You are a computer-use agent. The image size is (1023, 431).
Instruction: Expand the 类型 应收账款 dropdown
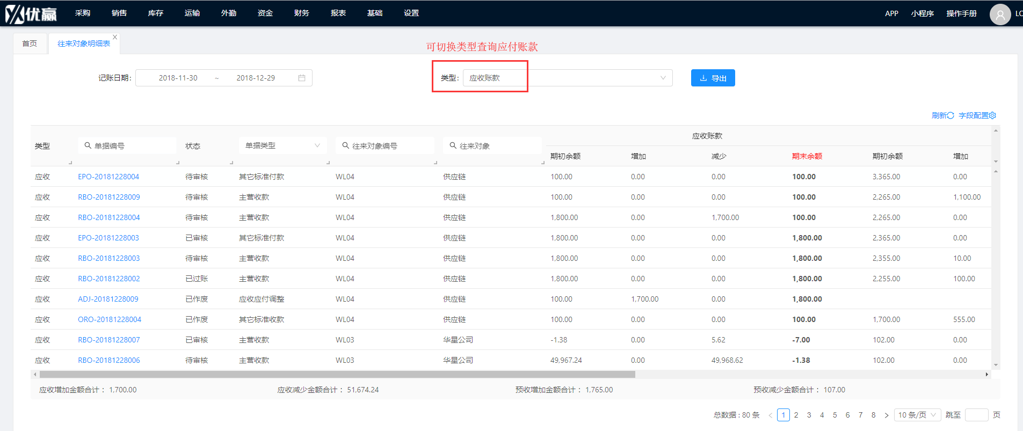(x=568, y=78)
